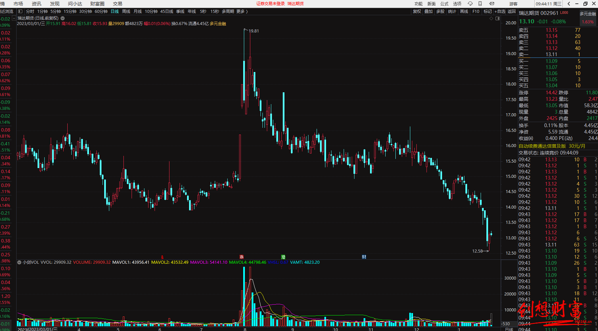The image size is (598, 331).
Task: Click the 复权 toolbar button
Action: click(x=417, y=11)
